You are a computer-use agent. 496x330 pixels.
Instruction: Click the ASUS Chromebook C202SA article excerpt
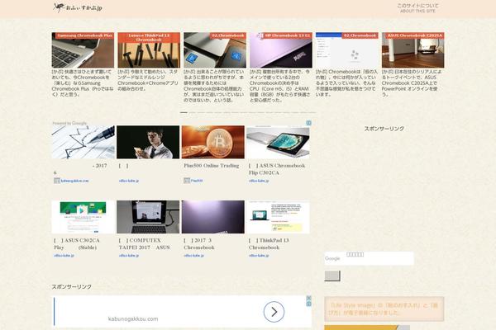[x=412, y=83]
